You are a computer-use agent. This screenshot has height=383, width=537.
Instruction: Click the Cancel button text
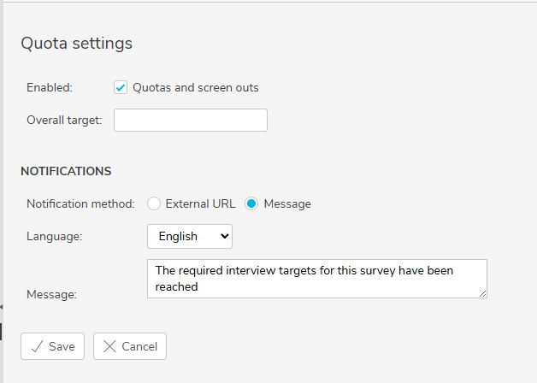[x=139, y=346]
